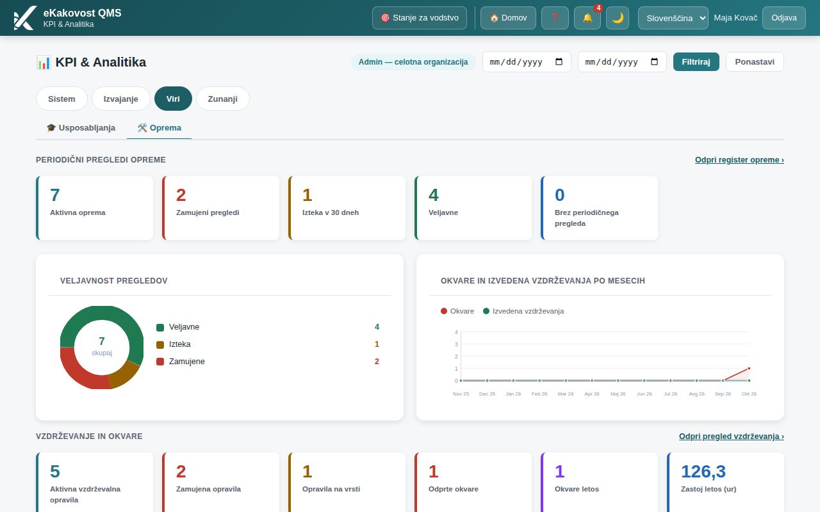The image size is (820, 512).
Task: Click the Okt 26 red data point
Action: 749,368
